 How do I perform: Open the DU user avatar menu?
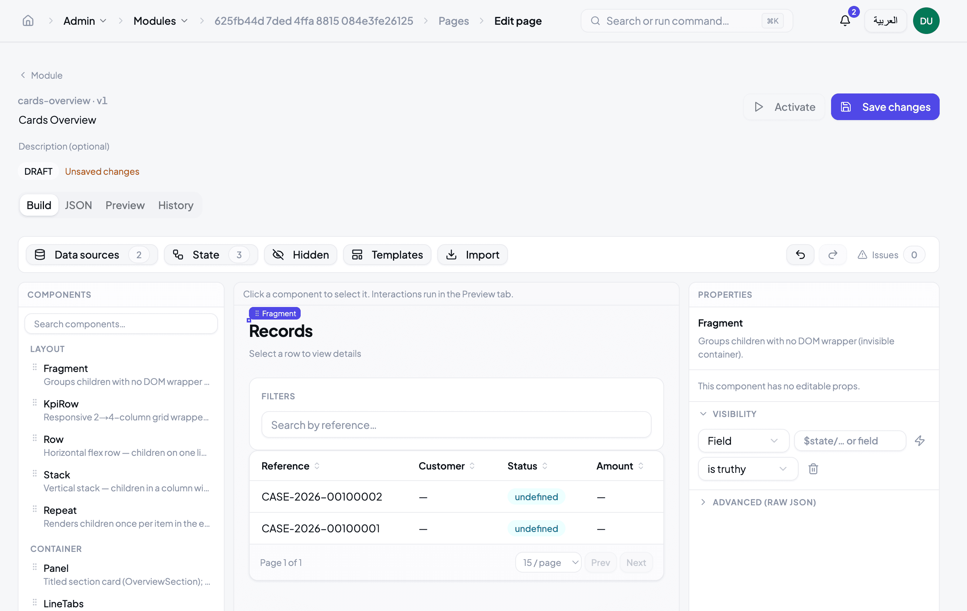926,20
